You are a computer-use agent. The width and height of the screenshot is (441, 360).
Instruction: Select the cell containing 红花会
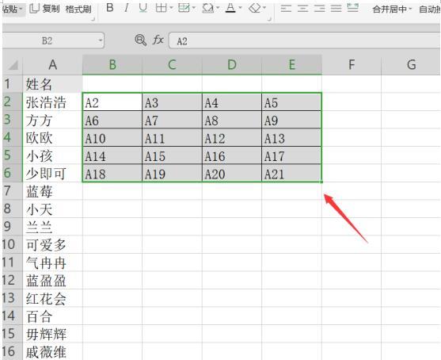tap(52, 298)
